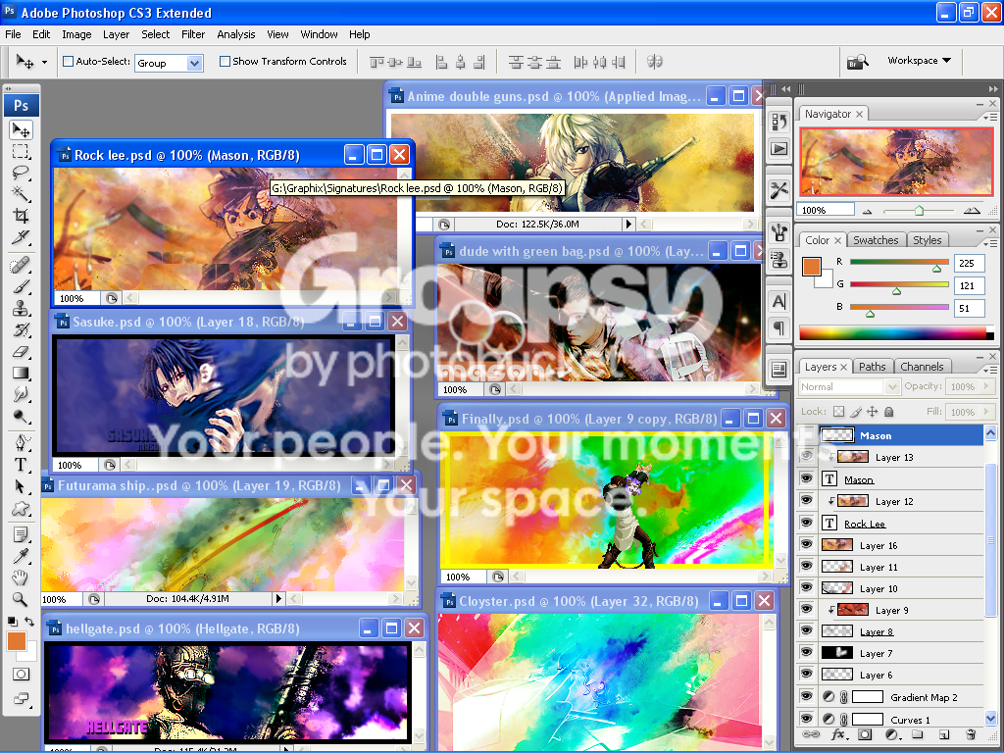The height and width of the screenshot is (753, 1004).
Task: Hide Layer 11 using its eye icon
Action: (806, 567)
